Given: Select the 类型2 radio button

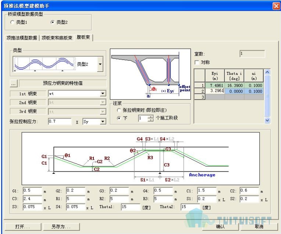Looking at the screenshot, I should coord(53,22).
